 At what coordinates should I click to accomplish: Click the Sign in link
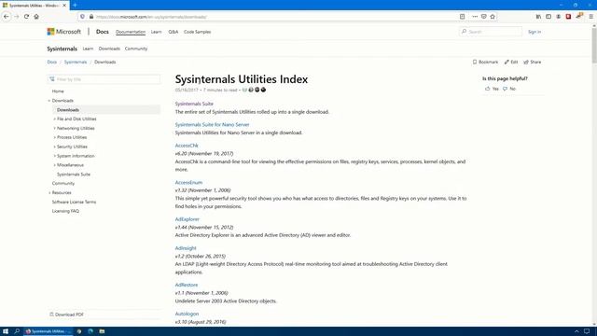[535, 32]
